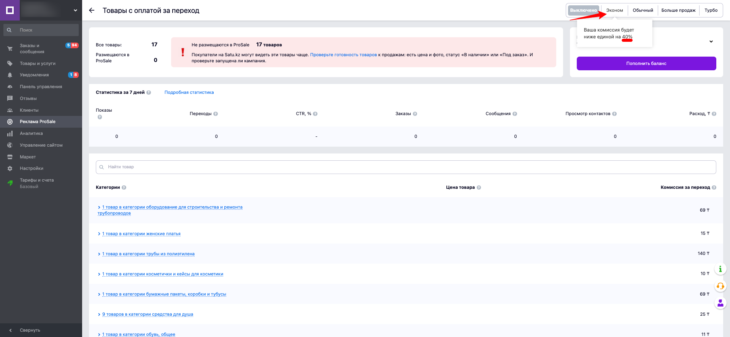Image resolution: width=730 pixels, height=337 pixels.
Task: Click the Уведомления bell icon
Action: (x=10, y=75)
